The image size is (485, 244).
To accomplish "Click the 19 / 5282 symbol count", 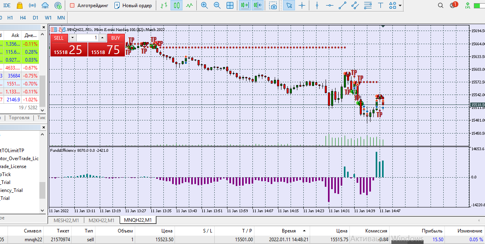I will point(28,107).
